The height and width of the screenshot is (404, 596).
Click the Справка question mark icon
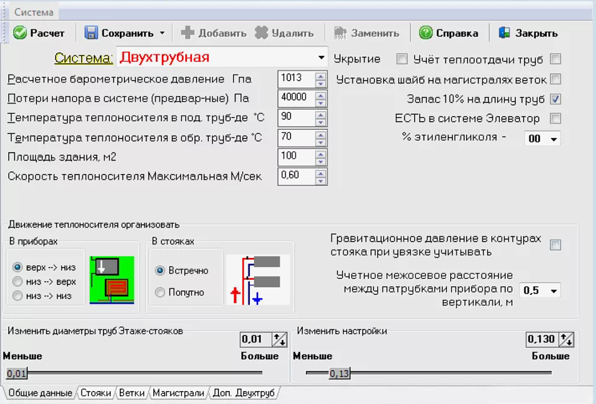tap(426, 33)
